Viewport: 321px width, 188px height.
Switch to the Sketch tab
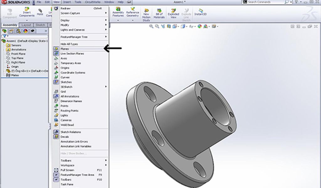[x=40, y=25]
